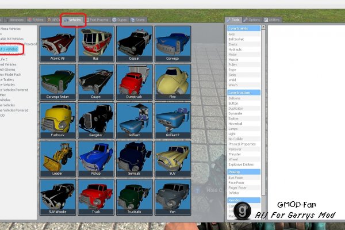Select the Explosive Entities tool
Screen dimensions: 345x230
pyautogui.click(x=244, y=164)
